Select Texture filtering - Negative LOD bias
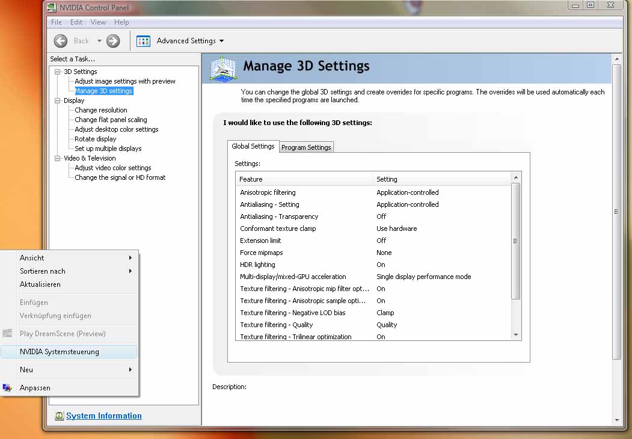The image size is (632, 439). coord(373,313)
